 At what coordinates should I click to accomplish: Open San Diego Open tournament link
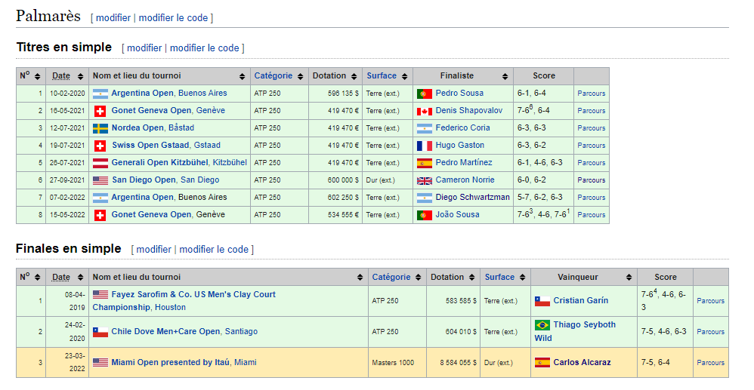[144, 180]
